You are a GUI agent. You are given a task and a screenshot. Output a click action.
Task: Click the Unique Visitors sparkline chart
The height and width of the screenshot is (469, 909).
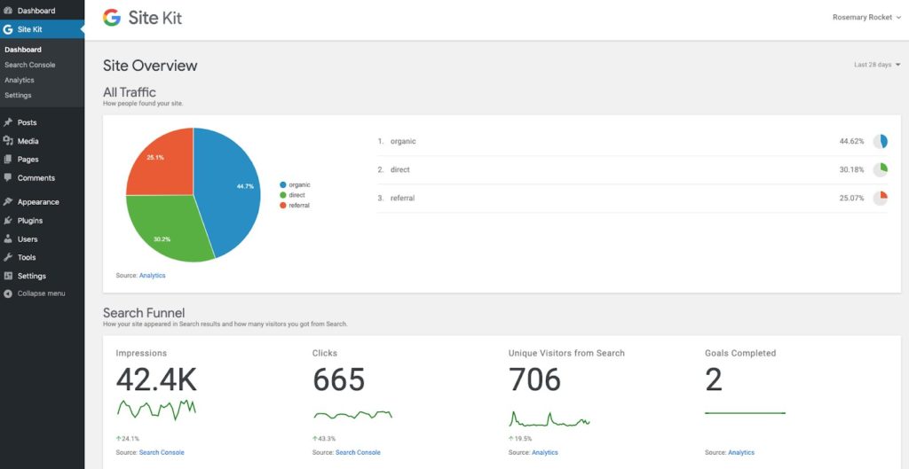pyautogui.click(x=549, y=418)
